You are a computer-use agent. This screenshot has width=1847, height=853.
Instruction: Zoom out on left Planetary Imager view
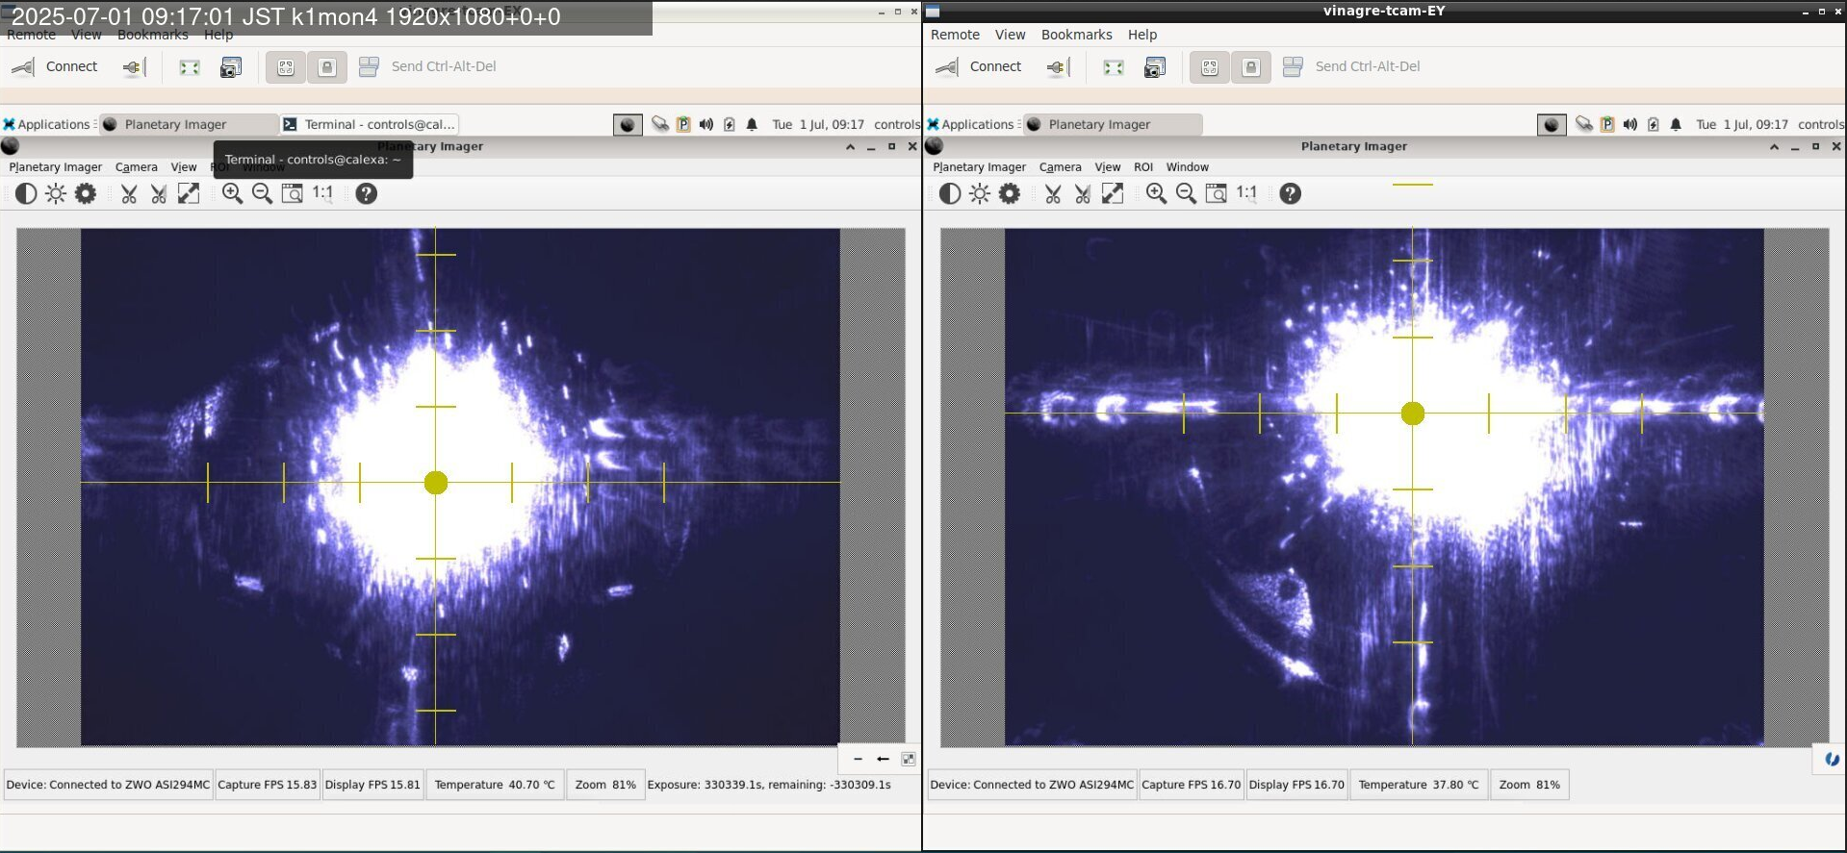[x=262, y=193]
